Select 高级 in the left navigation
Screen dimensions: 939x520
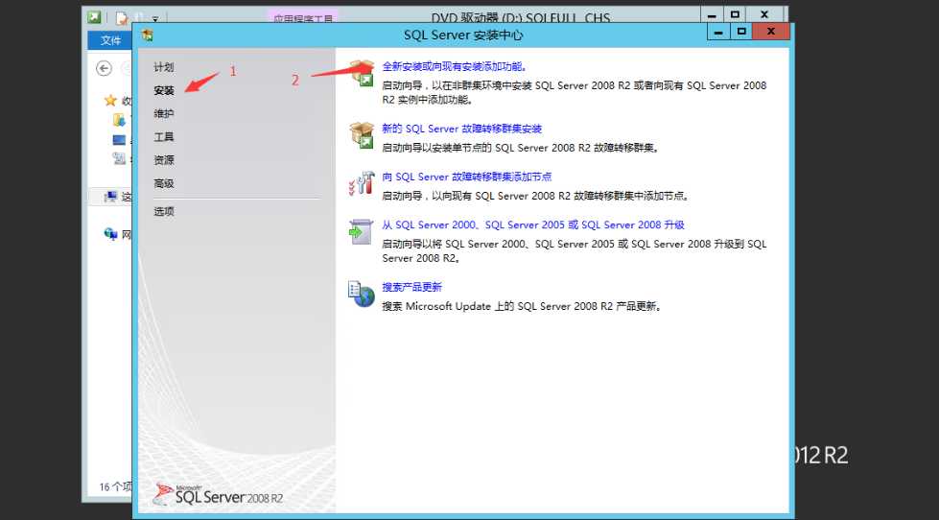163,183
